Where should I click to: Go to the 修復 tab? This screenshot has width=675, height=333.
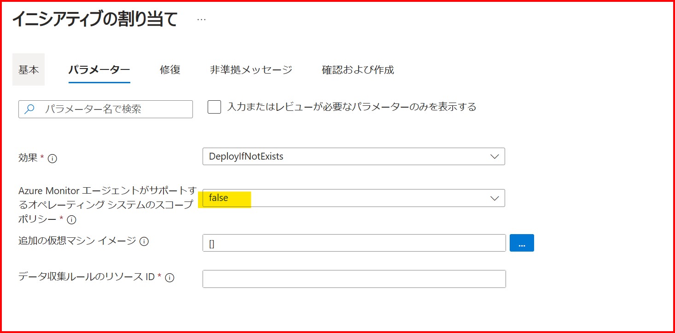pos(170,69)
